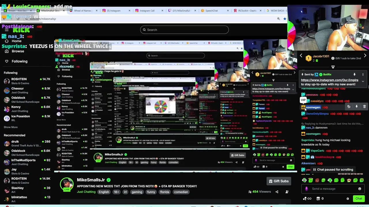Open the Cheesur channel
The image size is (369, 207).
click(x=27, y=90)
